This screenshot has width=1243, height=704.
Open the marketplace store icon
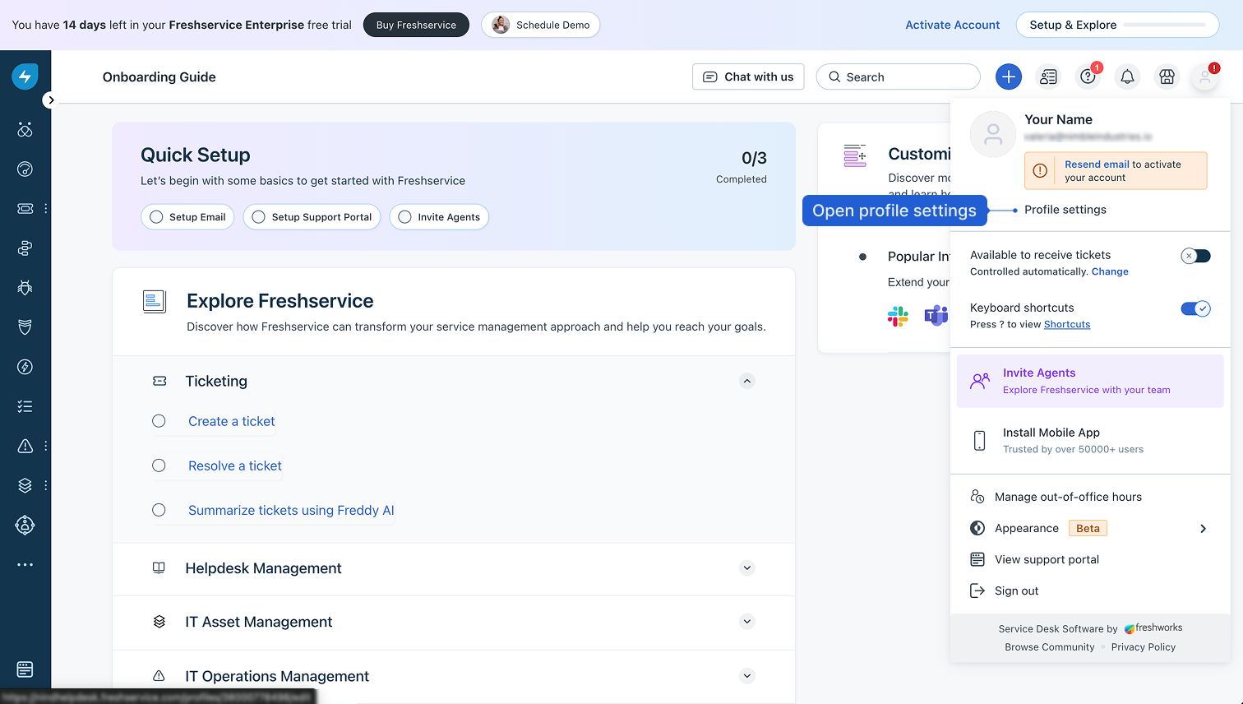1167,76
